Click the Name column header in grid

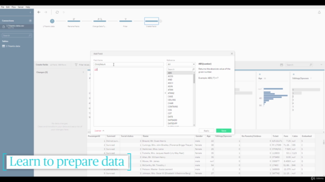click(x=146, y=136)
